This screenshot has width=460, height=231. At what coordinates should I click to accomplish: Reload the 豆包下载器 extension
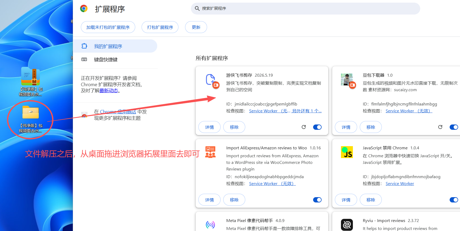(440, 127)
